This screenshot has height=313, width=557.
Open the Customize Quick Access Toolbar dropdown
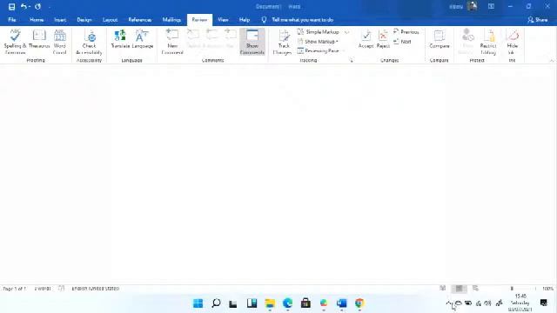coord(50,7)
